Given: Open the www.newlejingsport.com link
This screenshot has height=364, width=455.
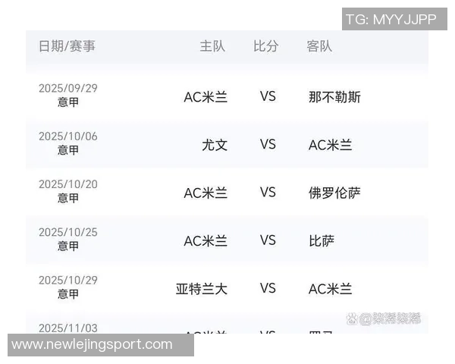Looking at the screenshot, I should pyautogui.click(x=93, y=344).
